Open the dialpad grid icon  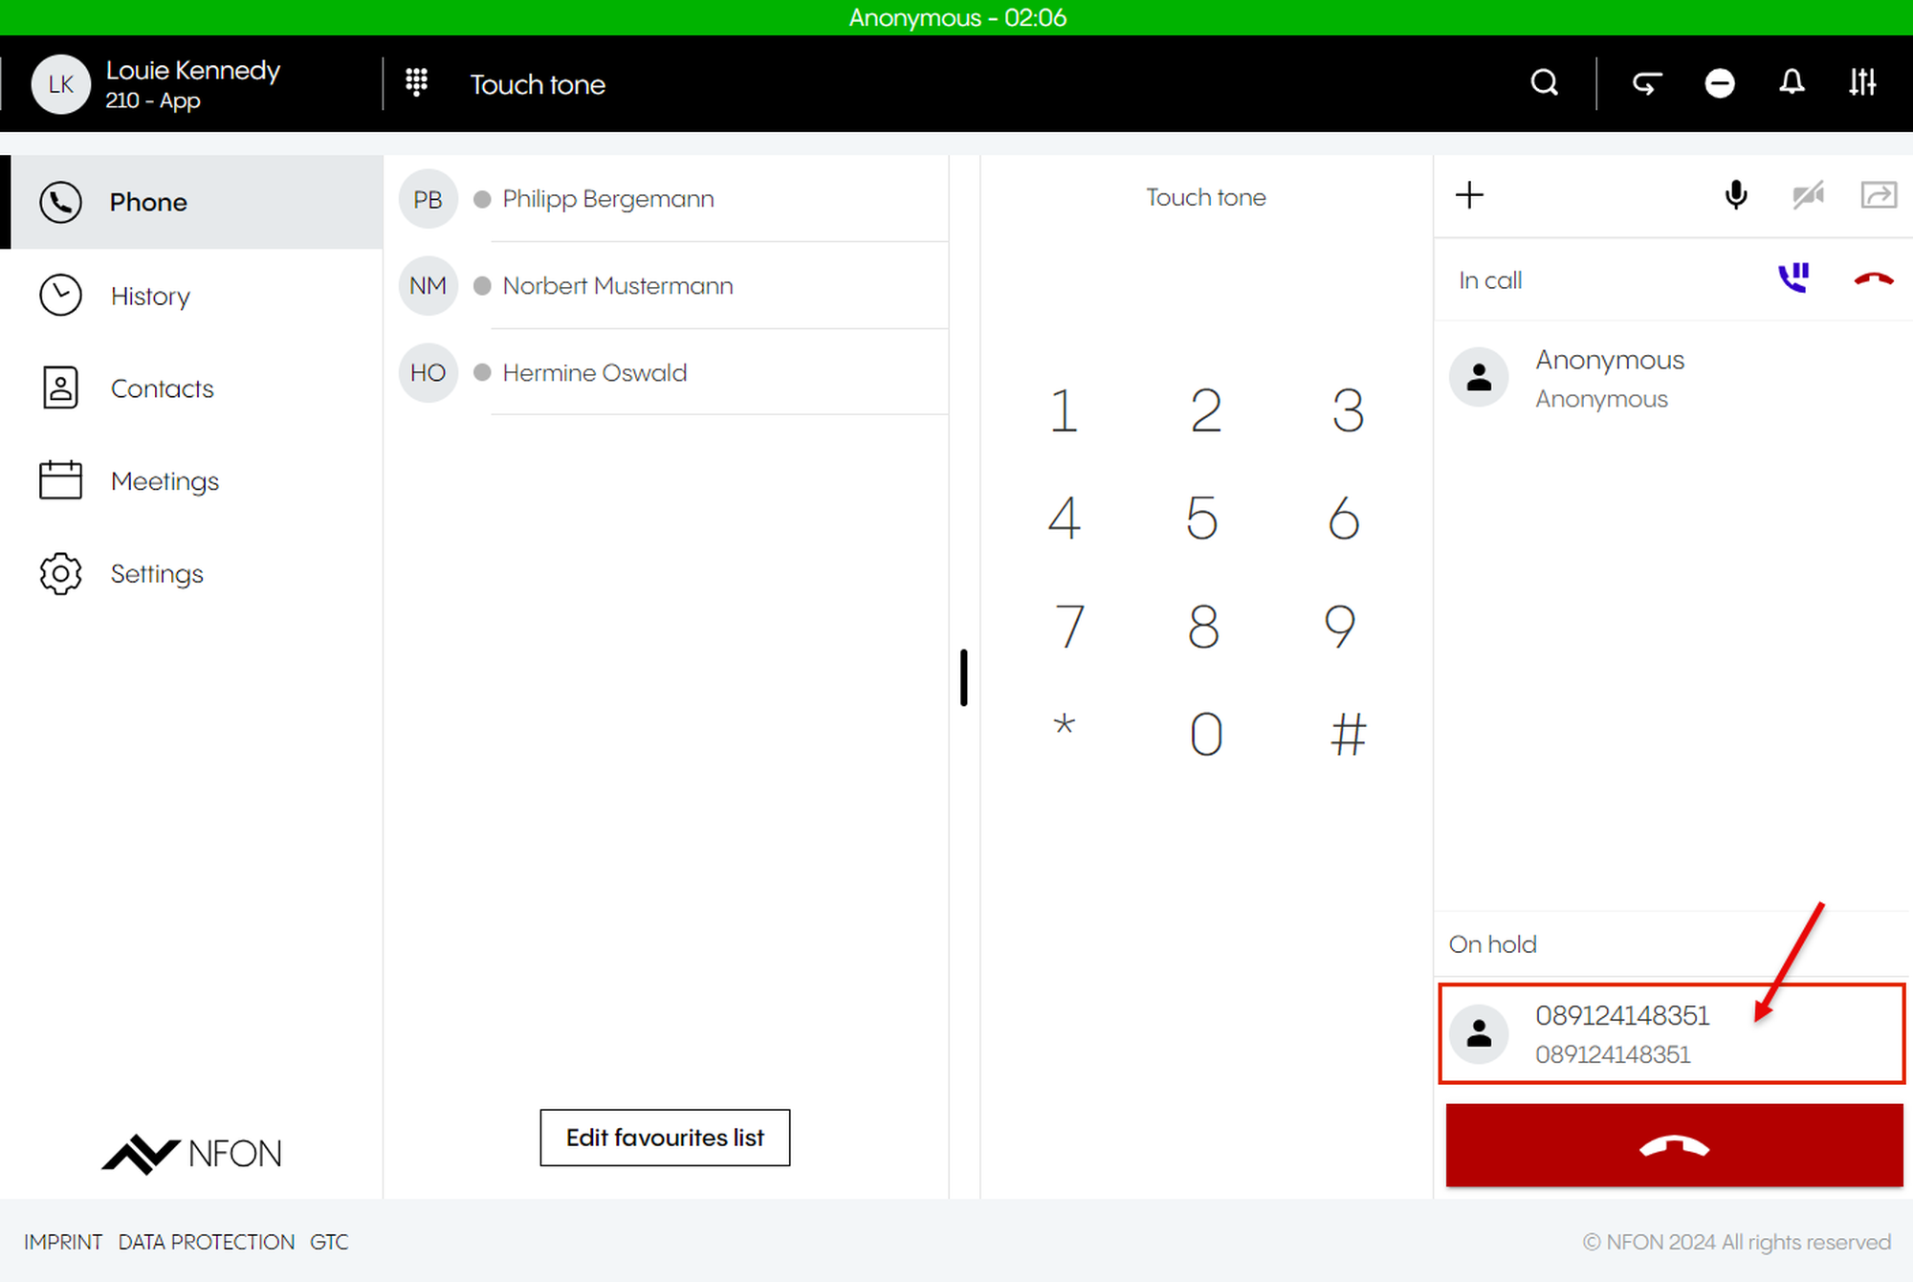416,83
